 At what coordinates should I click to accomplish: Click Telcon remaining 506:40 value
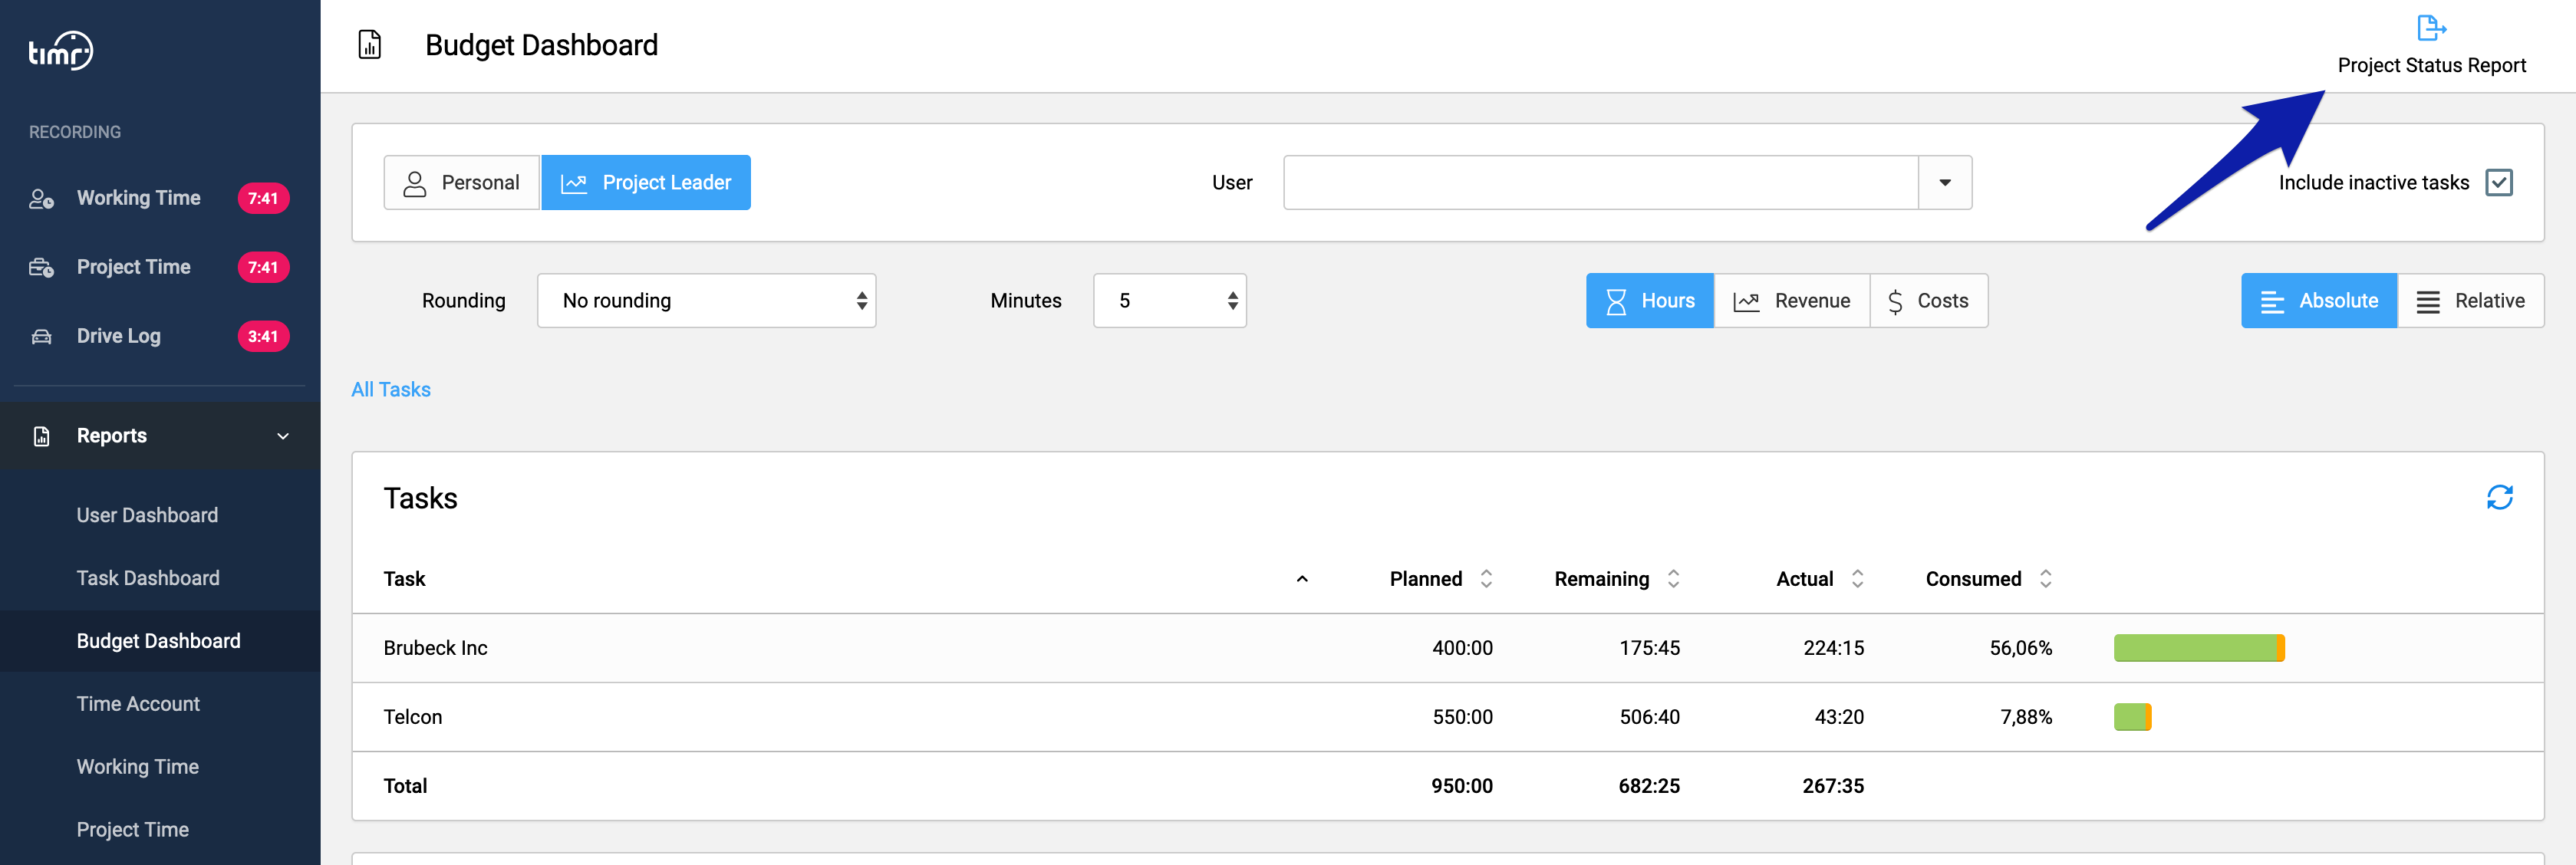(x=1649, y=717)
